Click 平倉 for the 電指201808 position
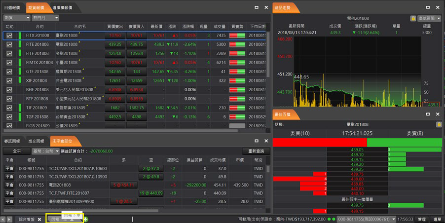The image size is (445, 223). click(x=9, y=185)
